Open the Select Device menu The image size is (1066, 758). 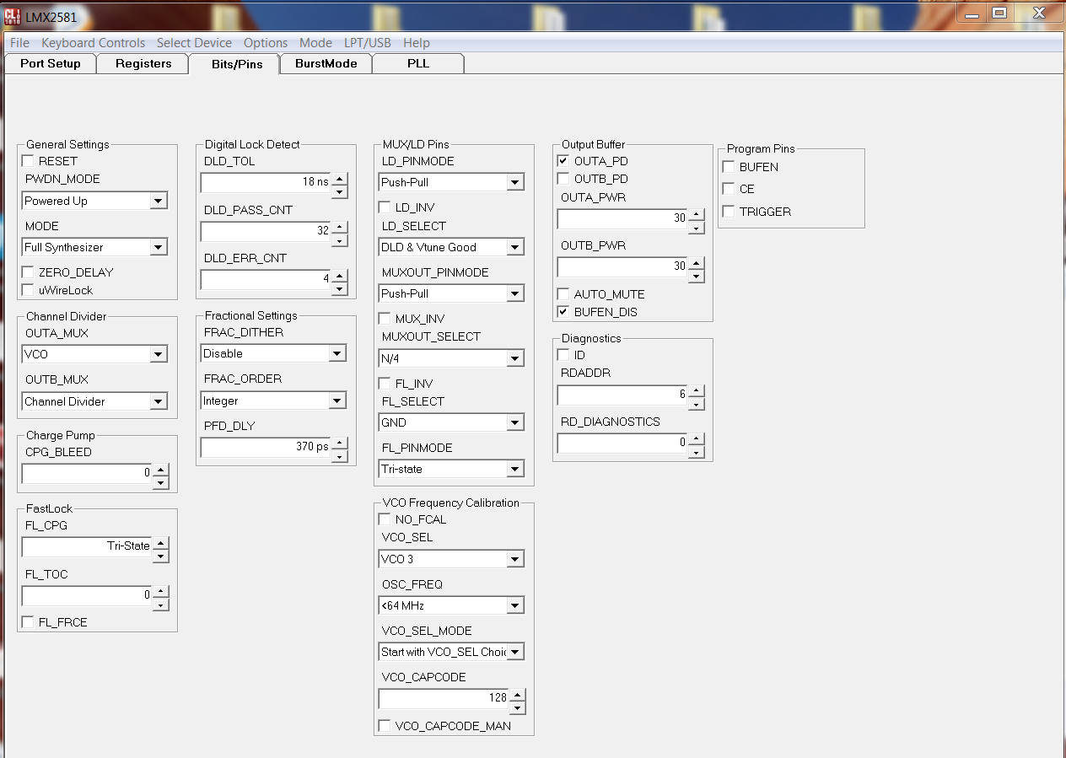pyautogui.click(x=194, y=43)
